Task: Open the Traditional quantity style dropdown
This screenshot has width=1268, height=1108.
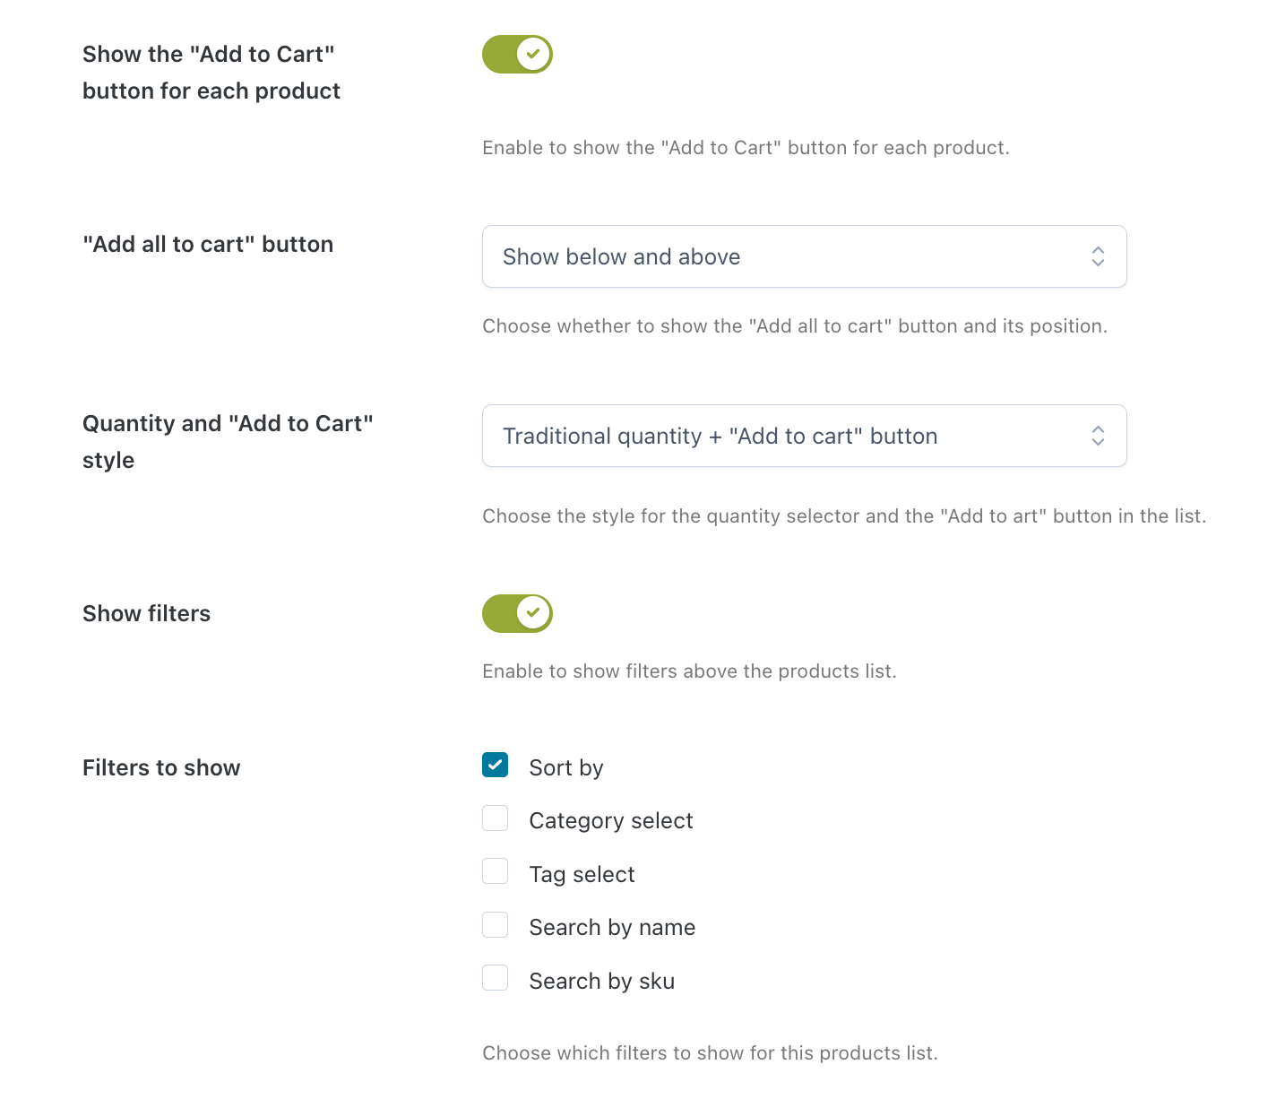Action: [x=804, y=436]
